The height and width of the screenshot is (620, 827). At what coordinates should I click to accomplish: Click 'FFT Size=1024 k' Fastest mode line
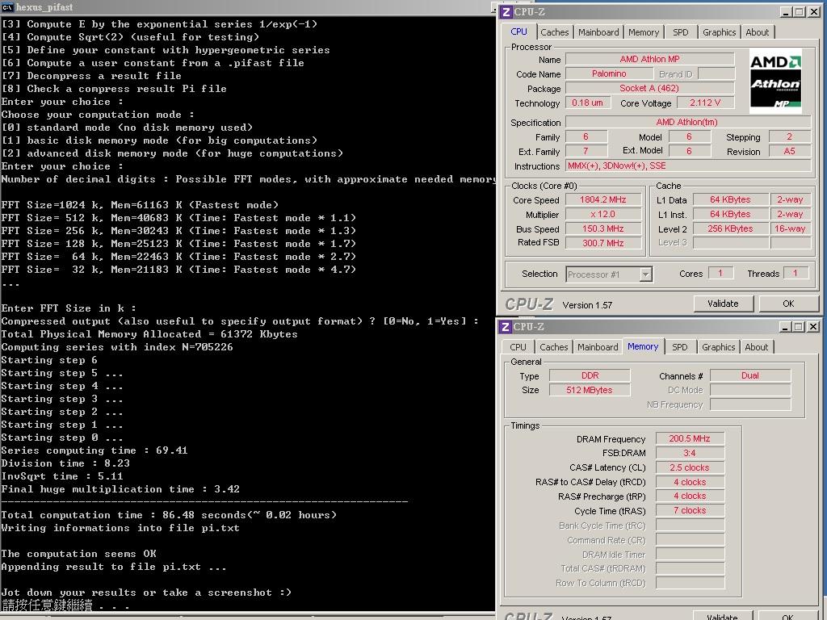point(140,205)
